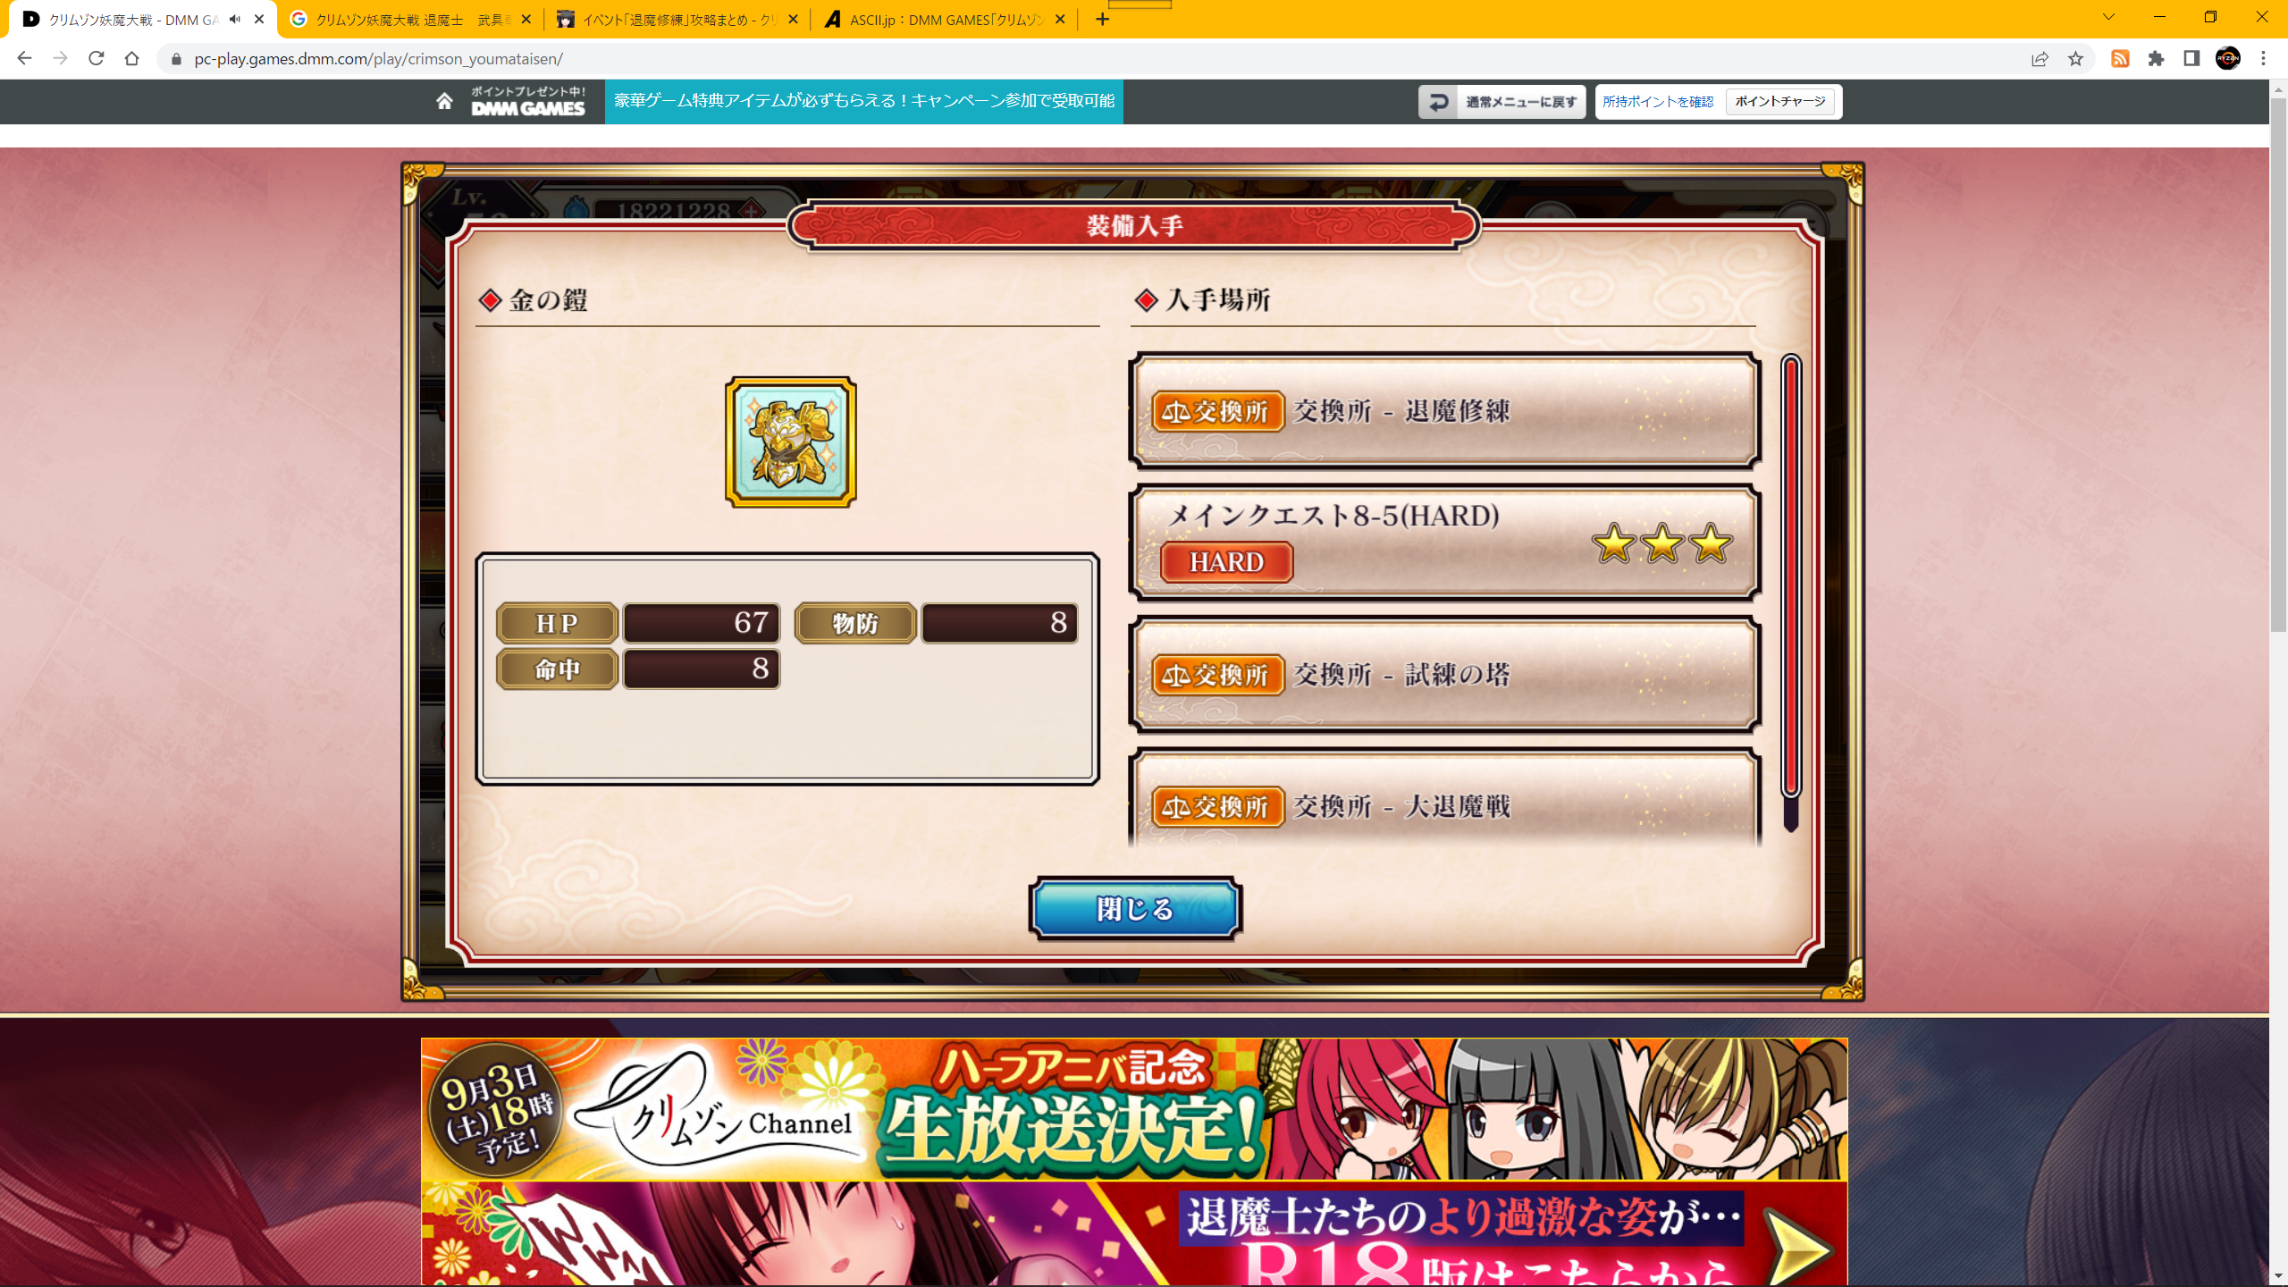Click the DMM GAMES home icon
Image resolution: width=2288 pixels, height=1287 pixels.
(444, 101)
